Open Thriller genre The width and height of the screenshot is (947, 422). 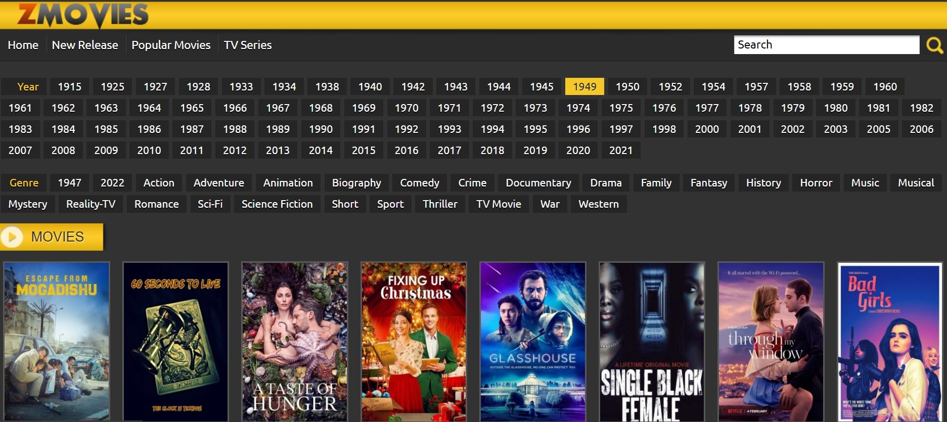point(440,204)
